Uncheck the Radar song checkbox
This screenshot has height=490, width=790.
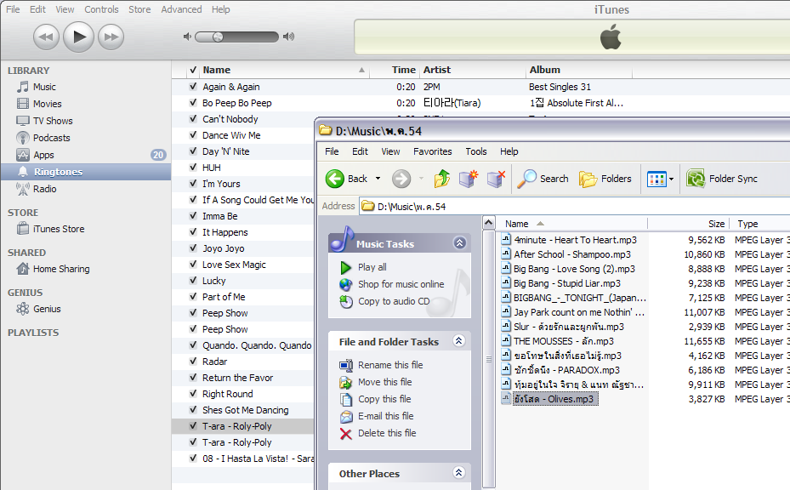193,362
